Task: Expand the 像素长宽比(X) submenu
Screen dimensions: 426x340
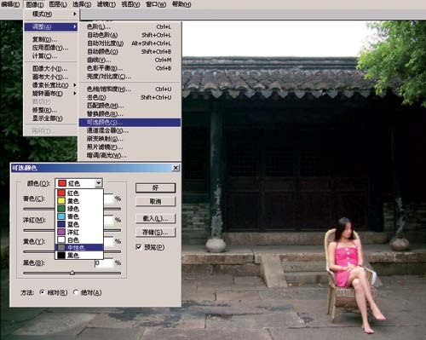Action: pos(50,85)
